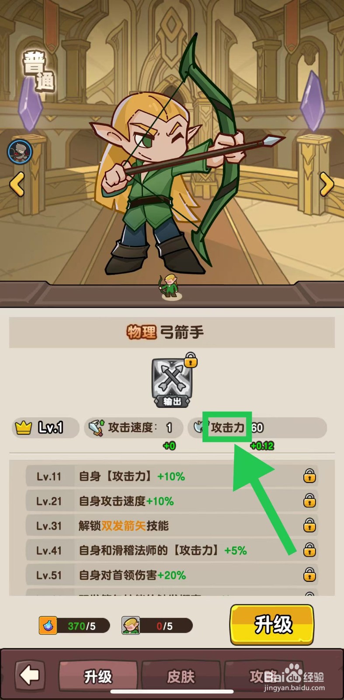The width and height of the screenshot is (344, 700).
Task: Tap the lock icon on Lv.31 row
Action: pos(309,525)
